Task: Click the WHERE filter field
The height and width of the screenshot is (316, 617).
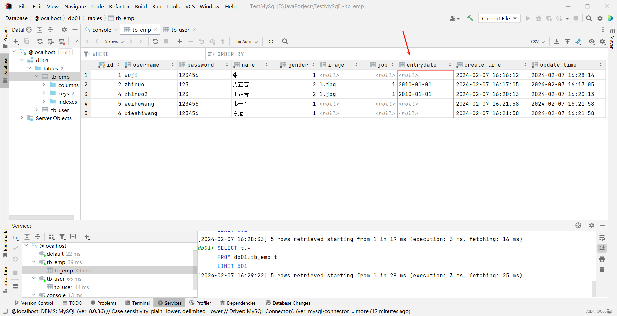Action: pyautogui.click(x=143, y=54)
